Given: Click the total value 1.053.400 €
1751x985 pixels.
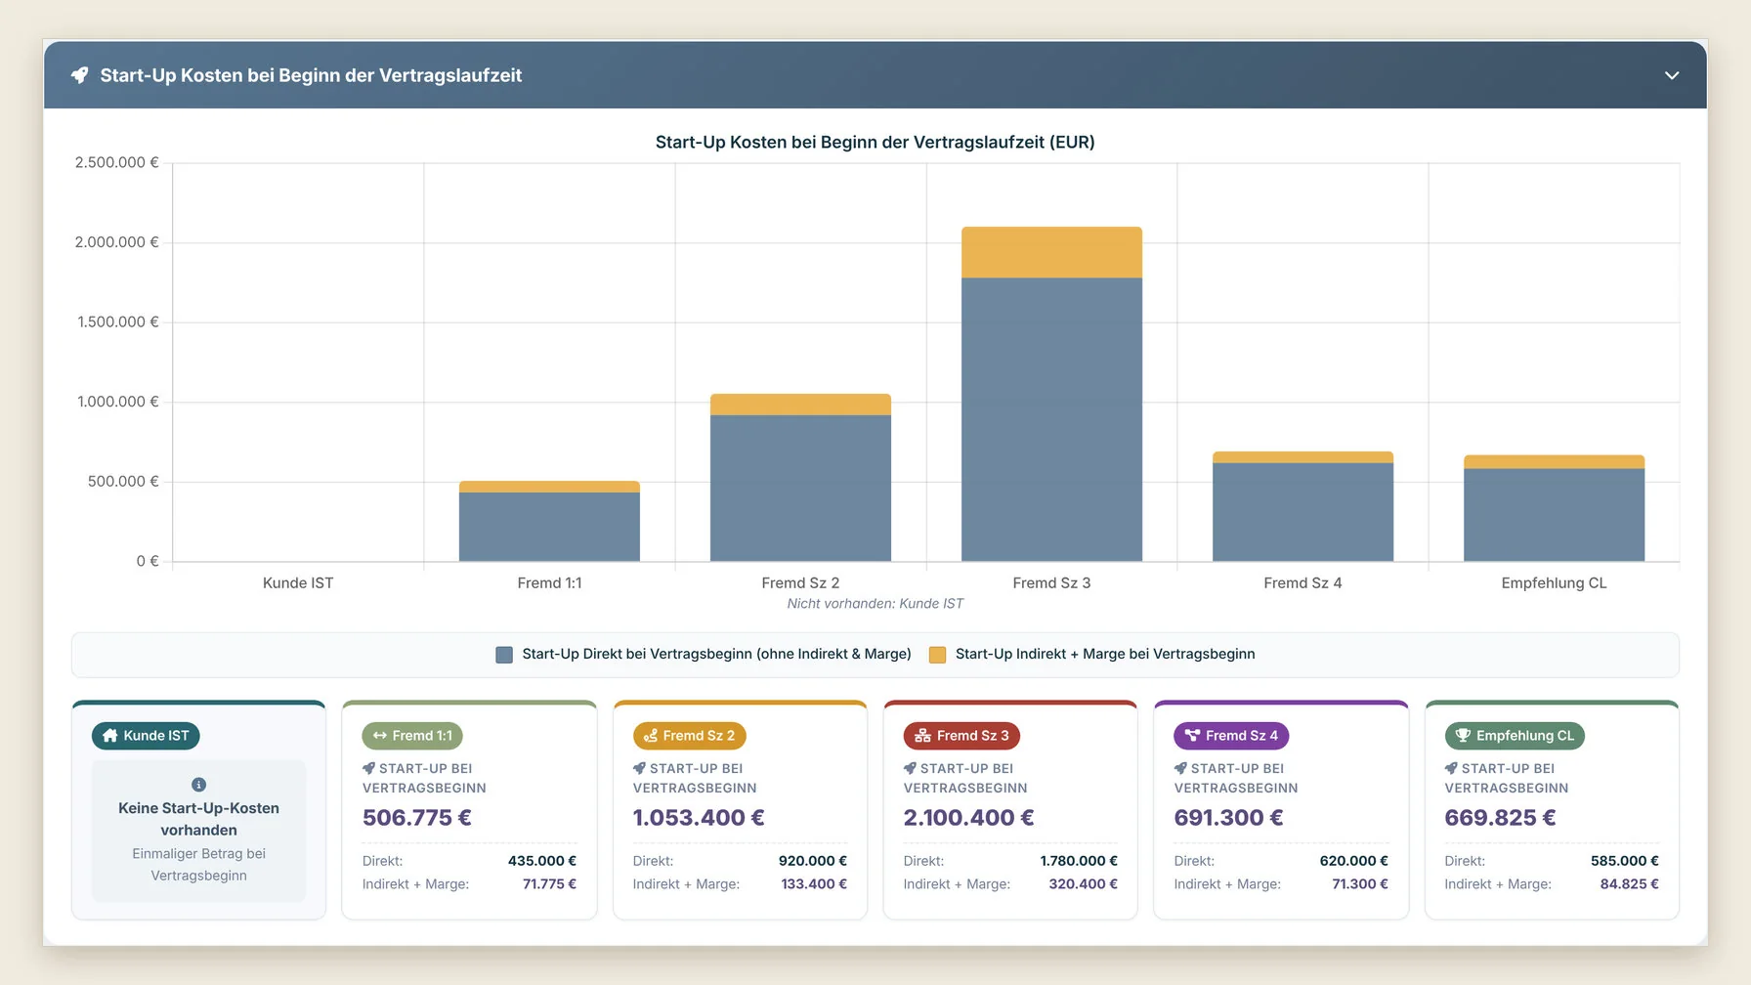Looking at the screenshot, I should pos(699,818).
